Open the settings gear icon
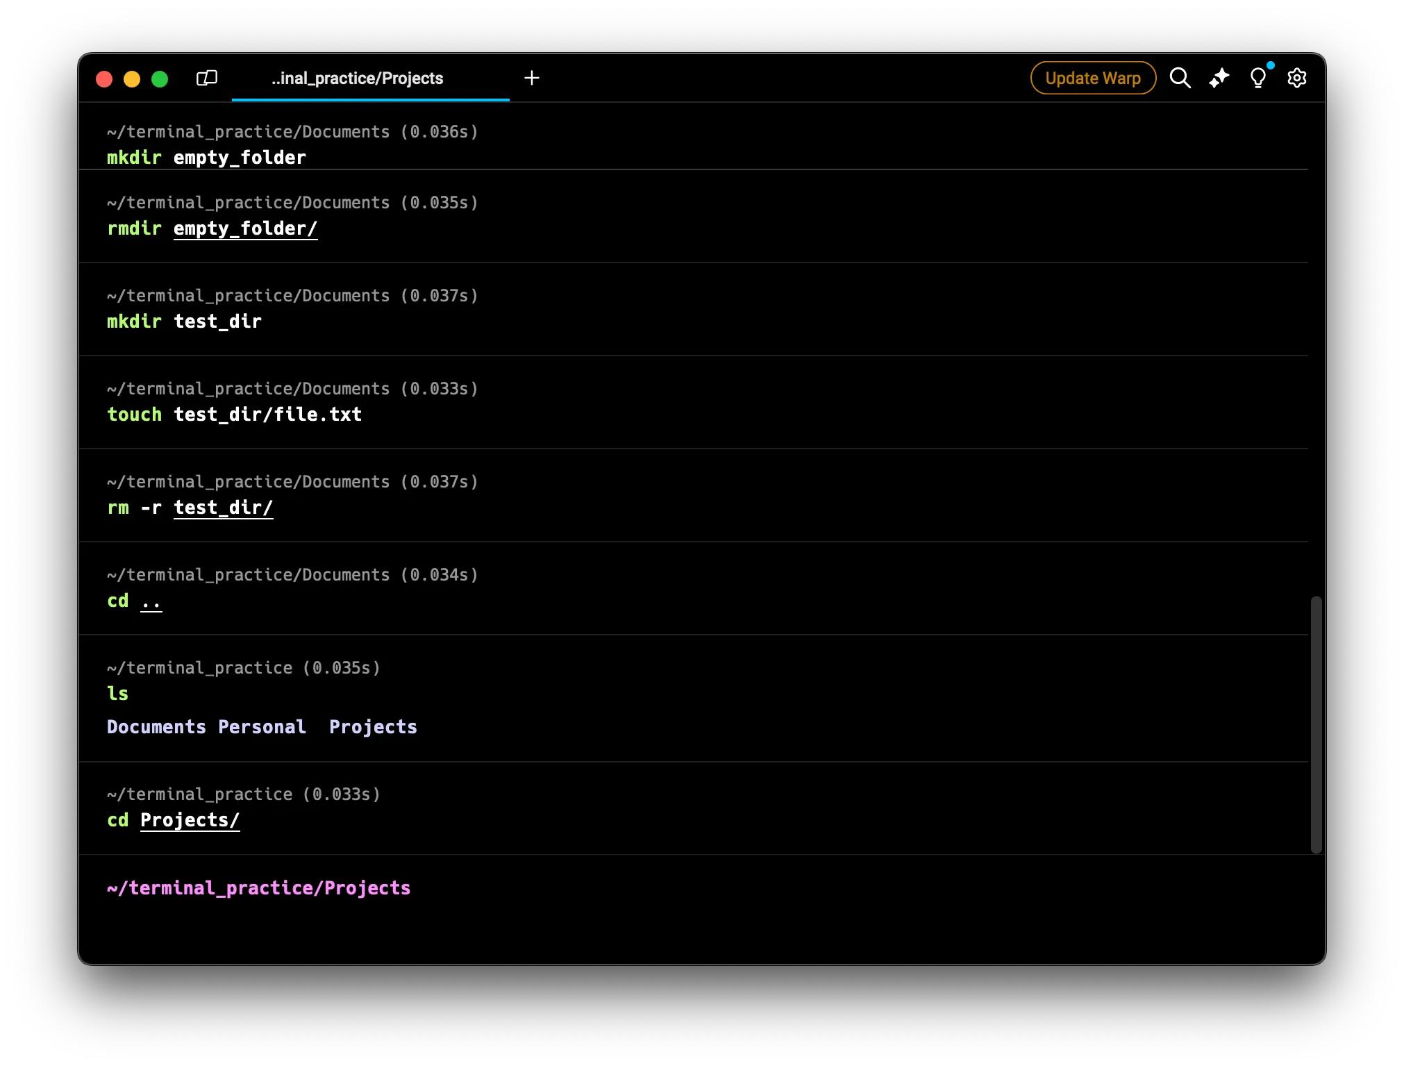This screenshot has width=1404, height=1068. 1296,78
